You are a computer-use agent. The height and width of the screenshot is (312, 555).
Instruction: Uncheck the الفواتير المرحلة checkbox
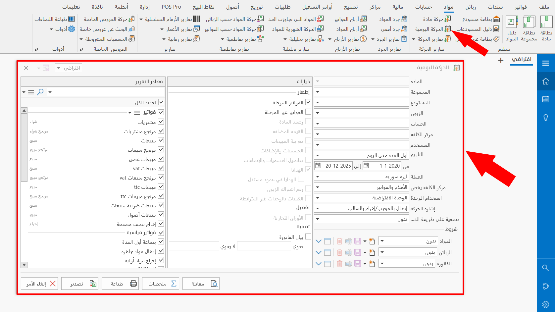tap(308, 102)
